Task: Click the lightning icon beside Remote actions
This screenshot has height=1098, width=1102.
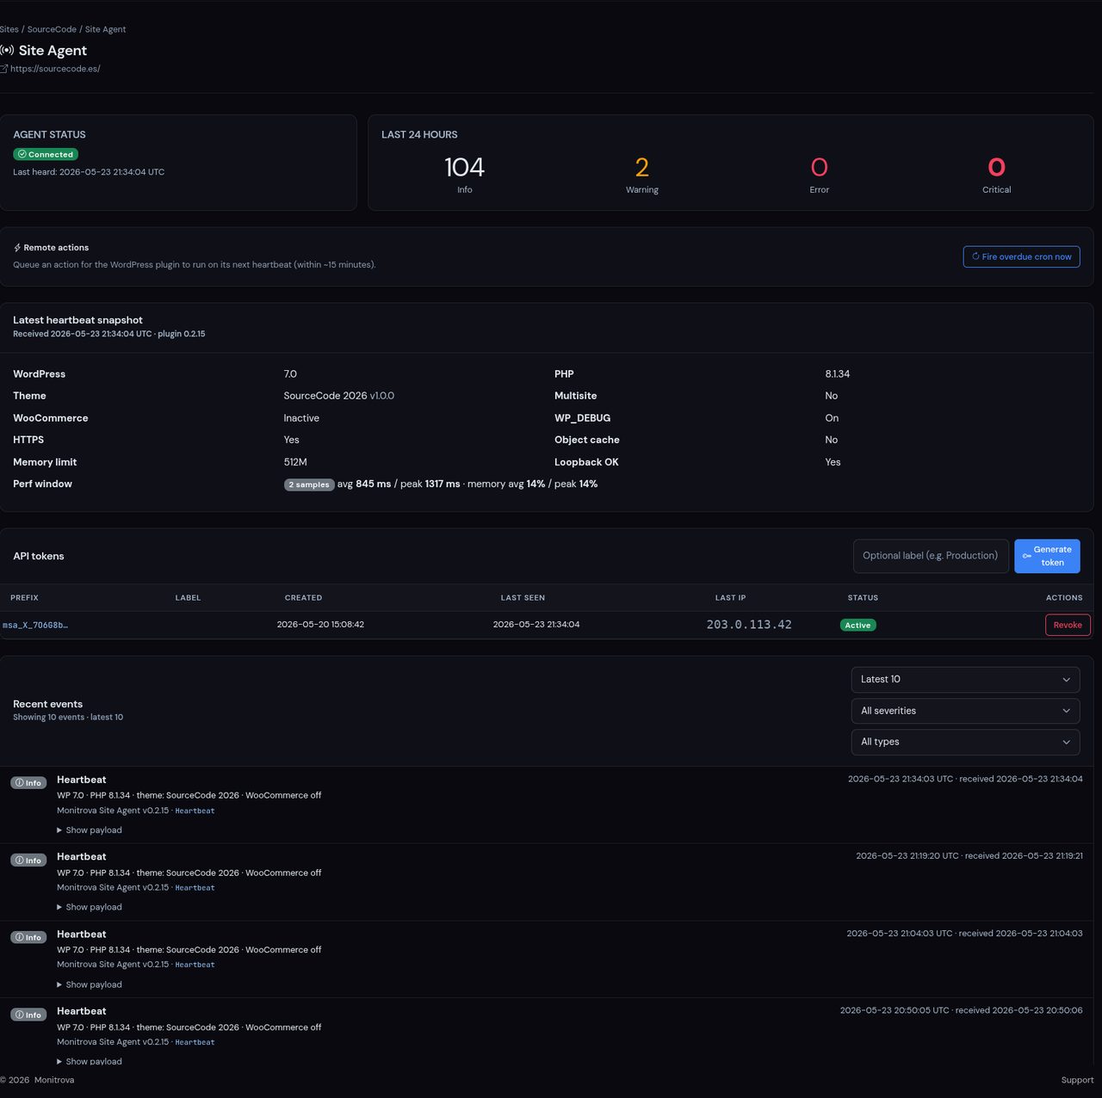Action: pyautogui.click(x=17, y=248)
